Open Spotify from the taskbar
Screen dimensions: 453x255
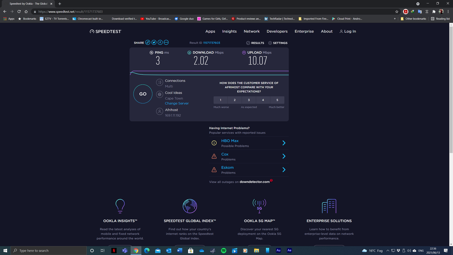pyautogui.click(x=224, y=250)
